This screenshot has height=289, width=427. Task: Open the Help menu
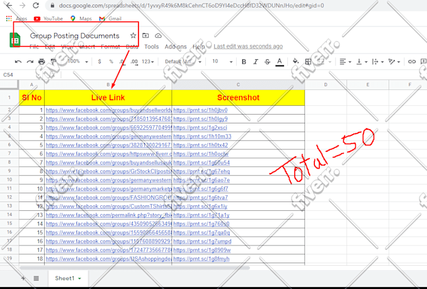point(199,47)
